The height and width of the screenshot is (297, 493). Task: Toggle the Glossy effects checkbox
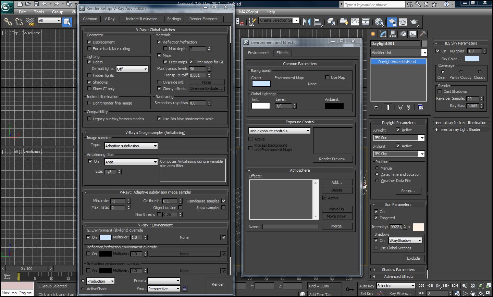pos(159,89)
